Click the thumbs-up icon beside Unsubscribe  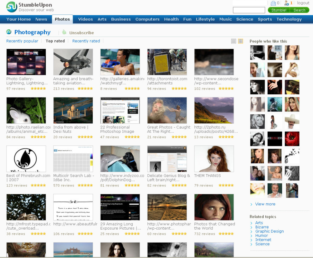[x=64, y=32]
